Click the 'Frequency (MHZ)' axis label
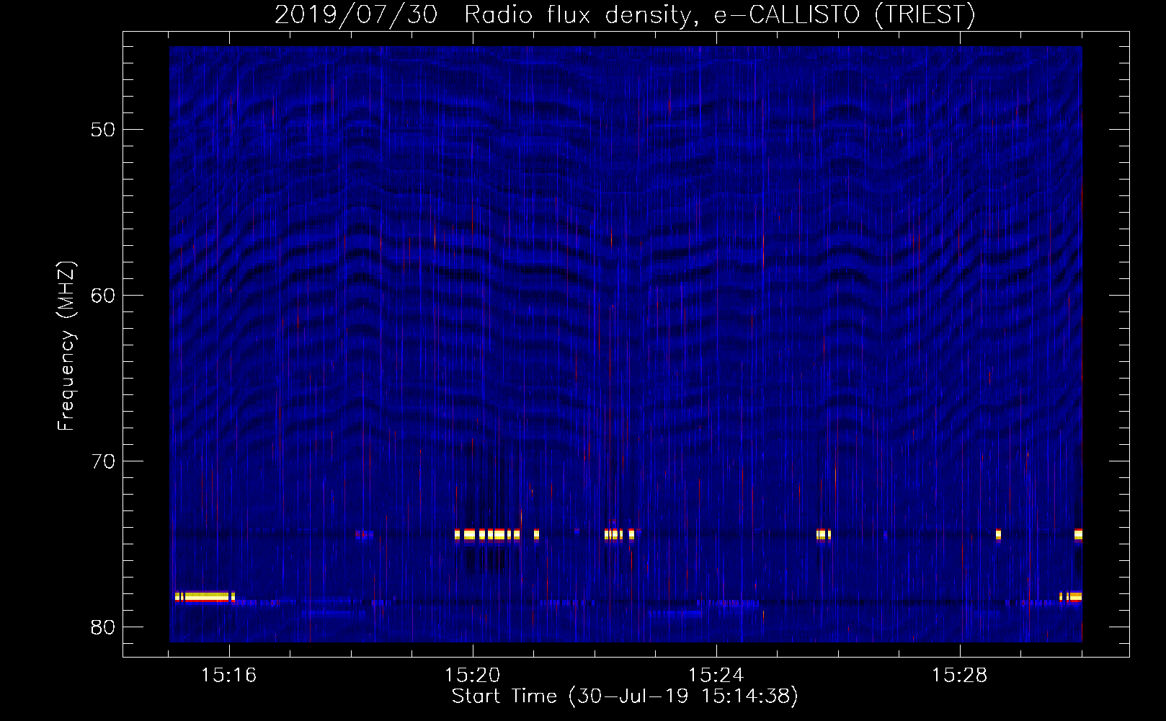1166x721 pixels. tap(66, 346)
